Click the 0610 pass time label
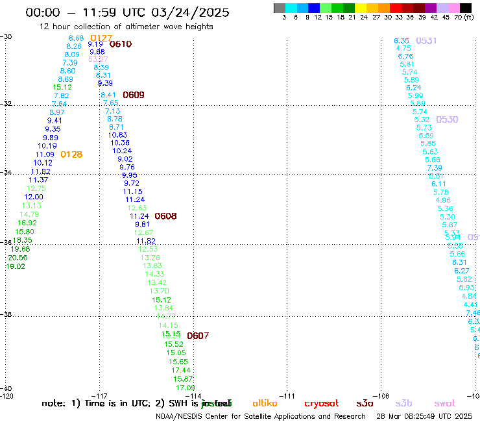Image resolution: width=480 pixels, height=422 pixels. (x=121, y=44)
